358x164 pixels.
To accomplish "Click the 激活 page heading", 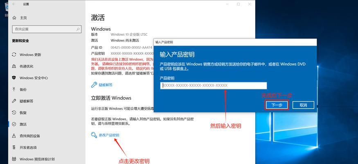I will pos(98,17).
